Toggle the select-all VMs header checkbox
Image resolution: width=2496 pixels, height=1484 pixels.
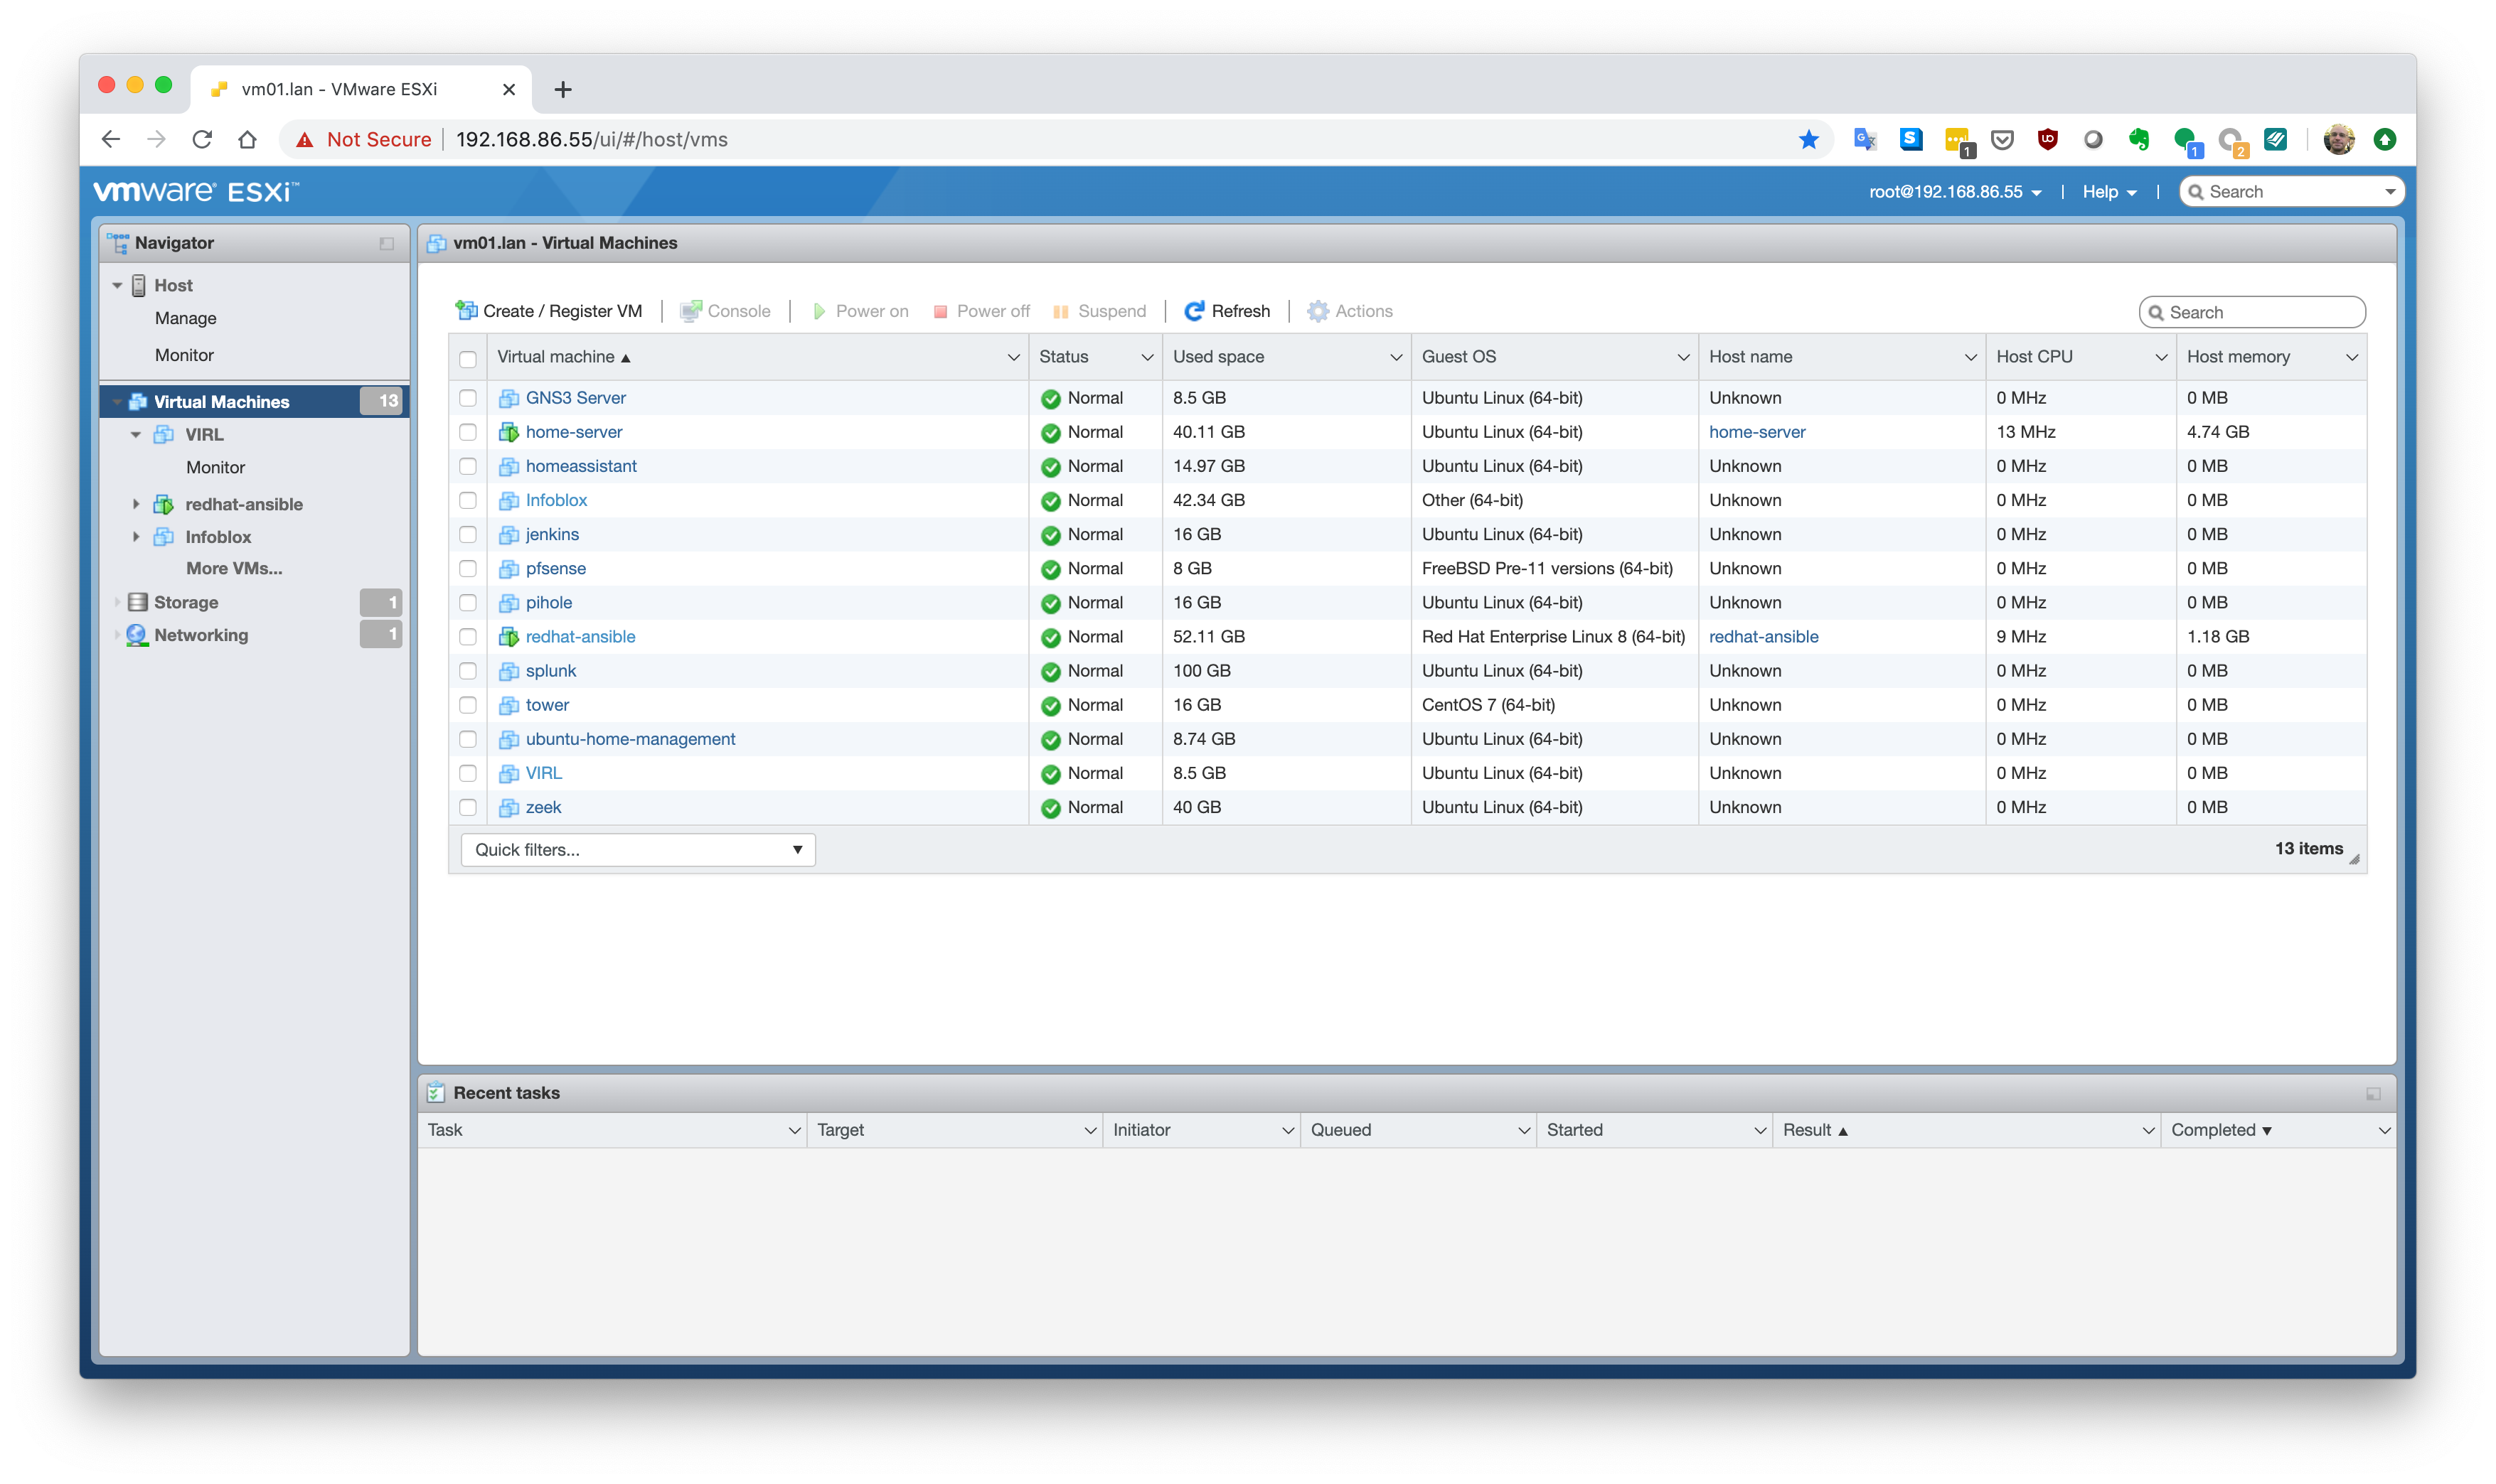click(468, 359)
